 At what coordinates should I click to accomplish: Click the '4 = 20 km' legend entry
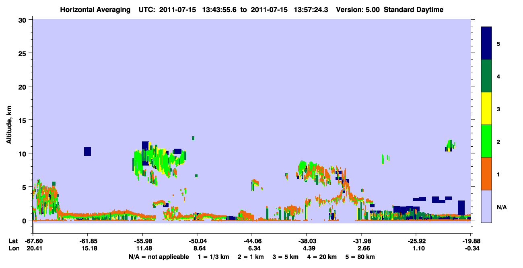[x=322, y=257]
